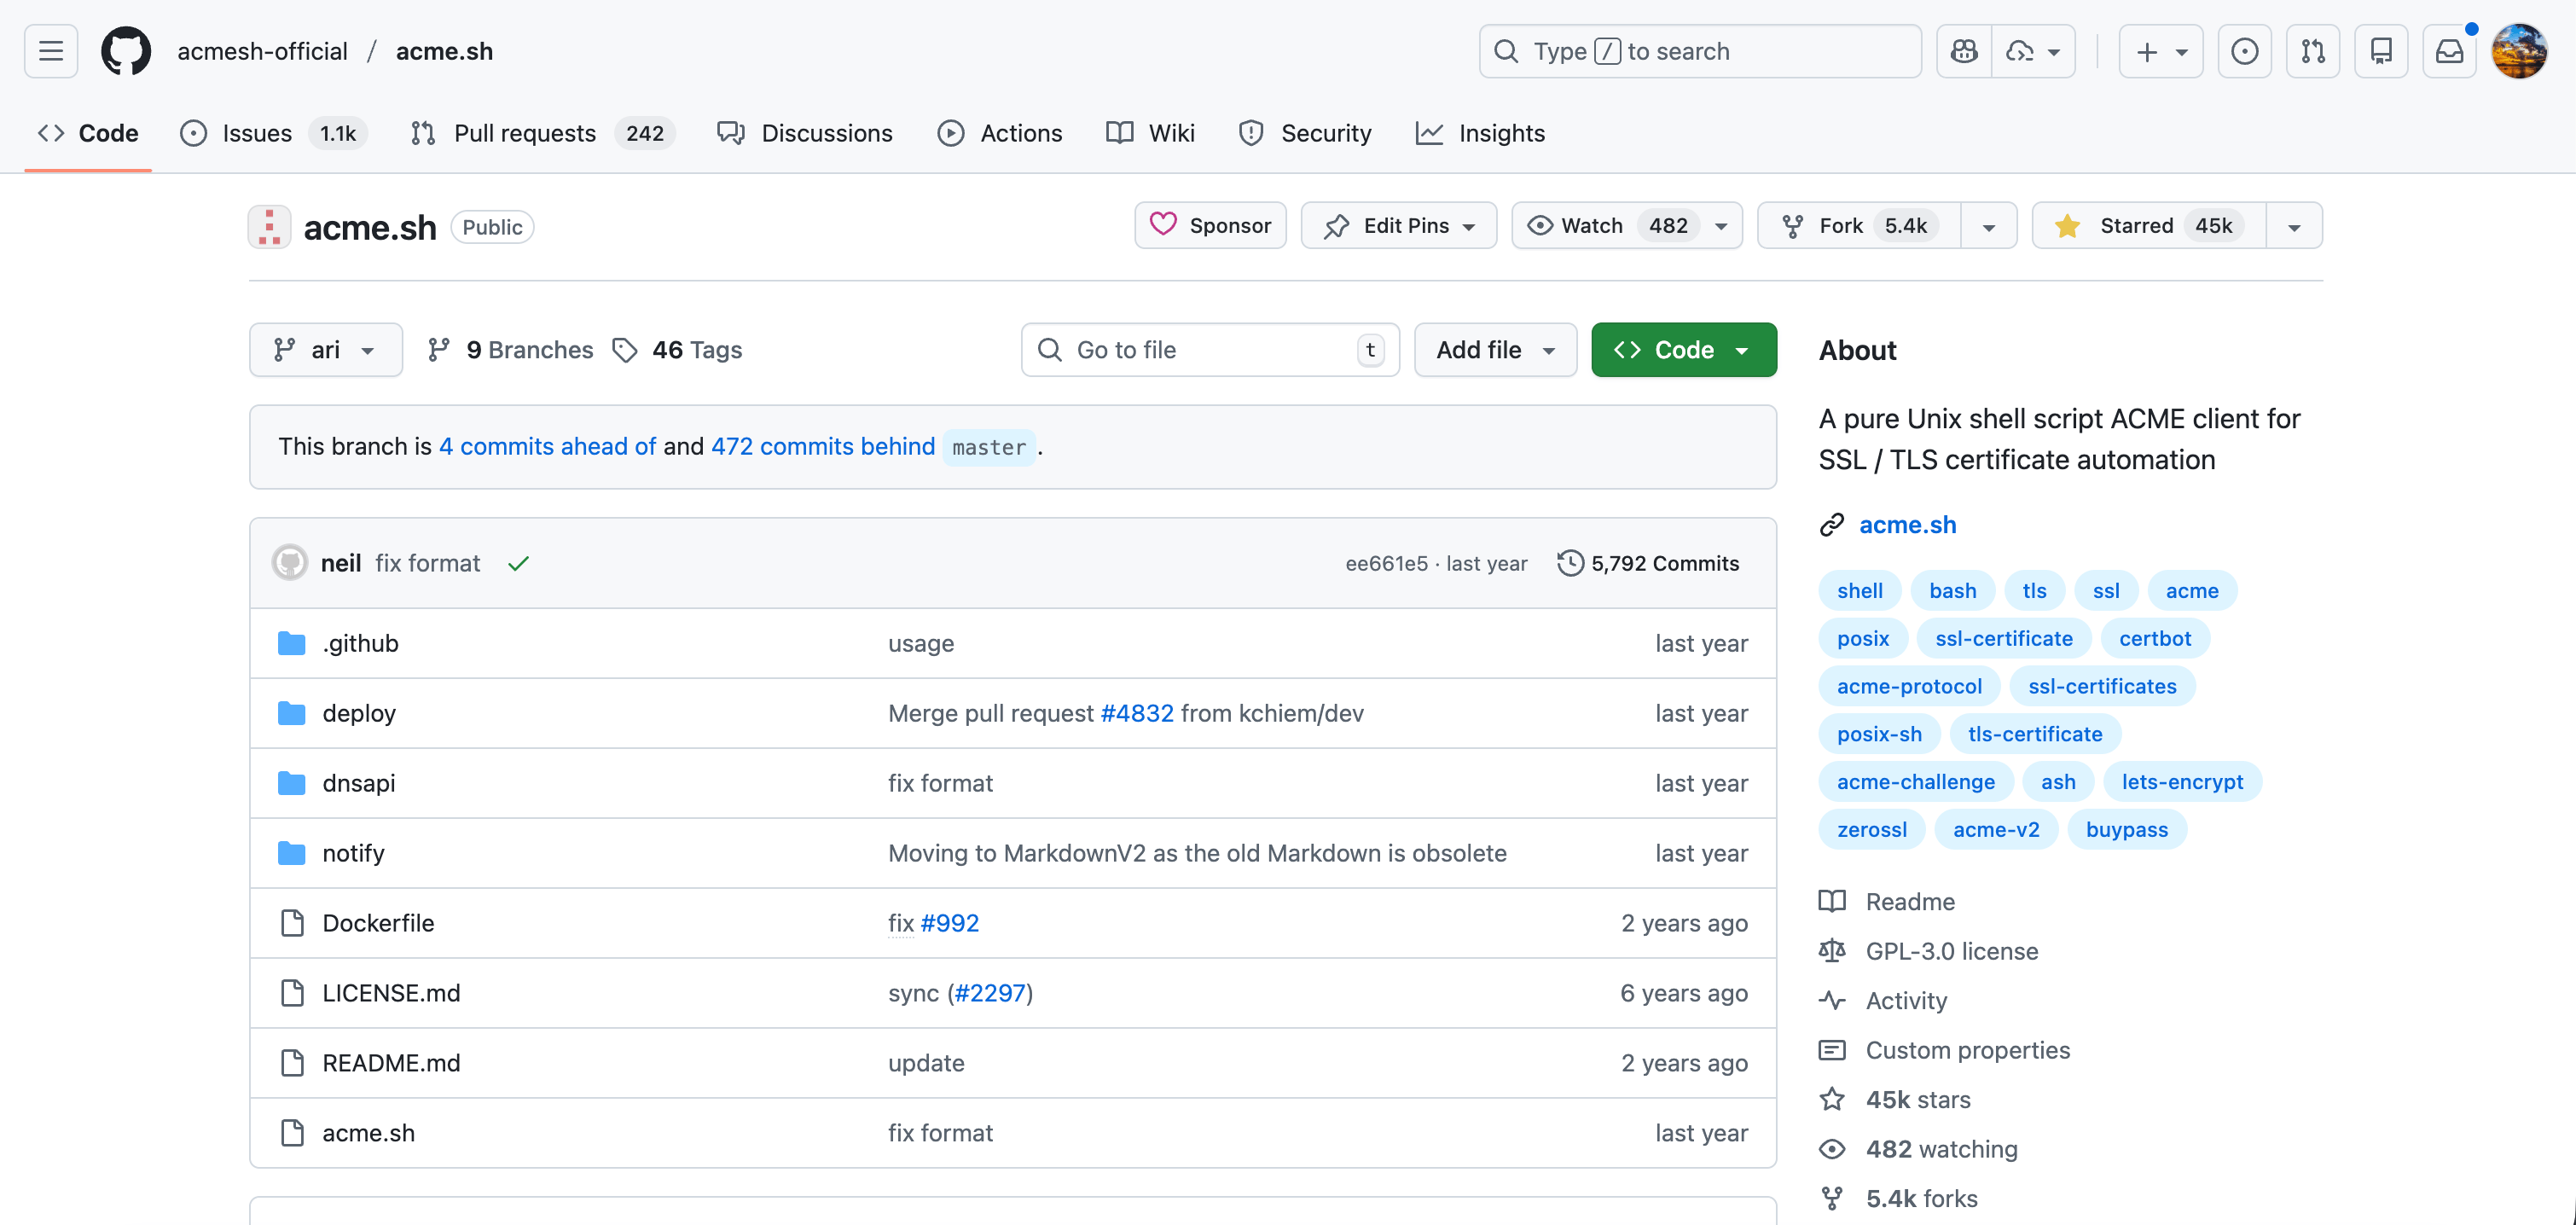This screenshot has height=1225, width=2576.
Task: Open the 472 commits behind link
Action: click(x=822, y=446)
